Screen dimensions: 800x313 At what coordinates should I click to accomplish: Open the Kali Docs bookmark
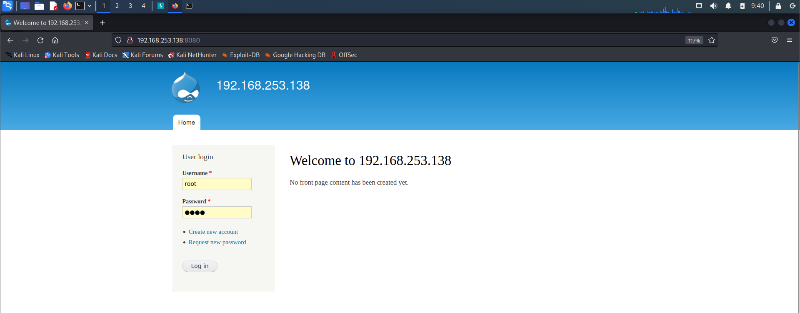(x=101, y=55)
